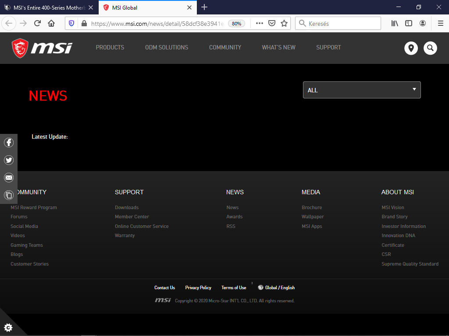This screenshot has width=449, height=336.
Task: Open the Firefox hamburger menu
Action: [441, 23]
